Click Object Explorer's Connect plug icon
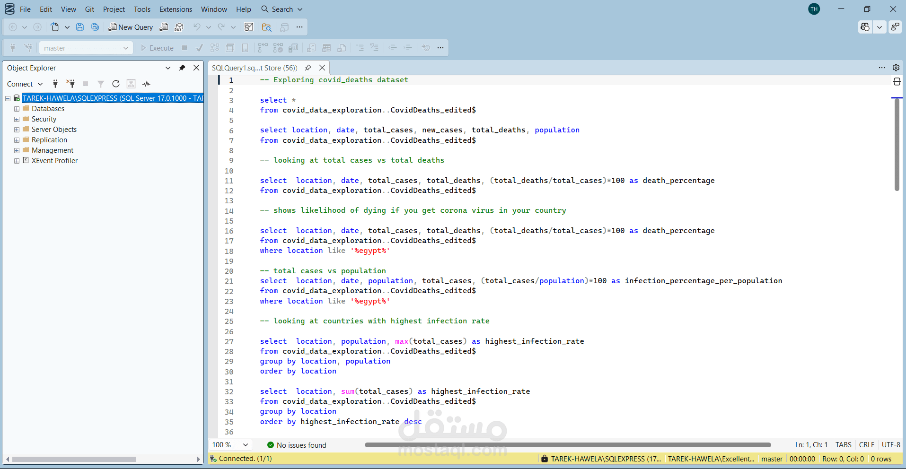Image resolution: width=906 pixels, height=469 pixels. pos(55,84)
